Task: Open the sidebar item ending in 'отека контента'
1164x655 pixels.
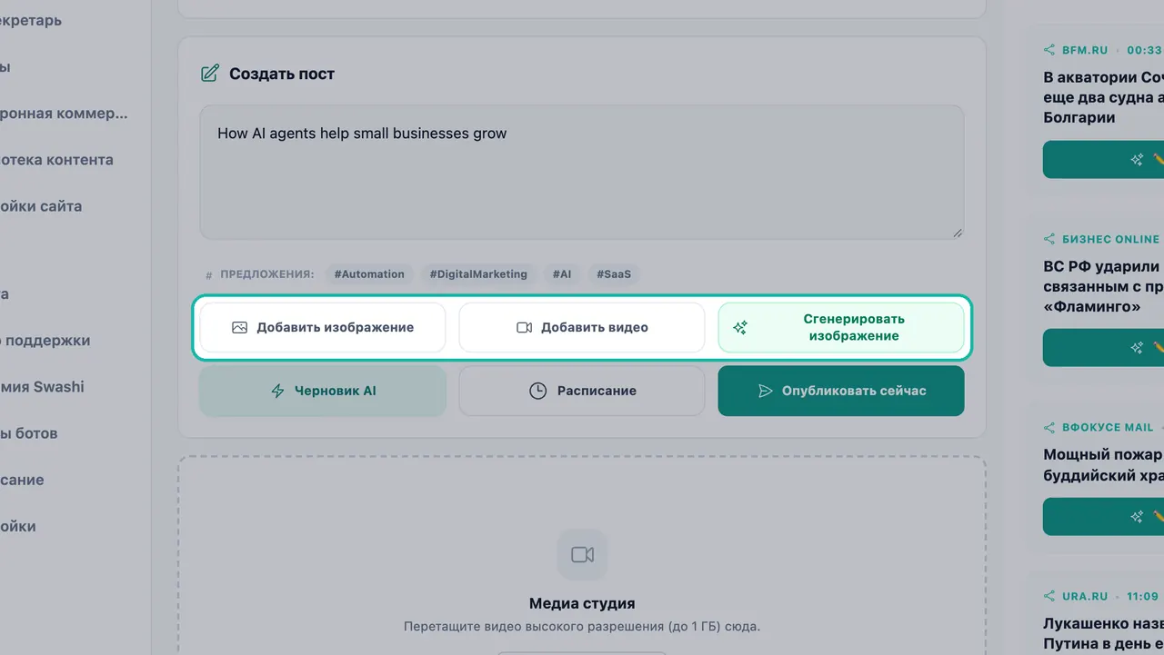Action: click(56, 160)
